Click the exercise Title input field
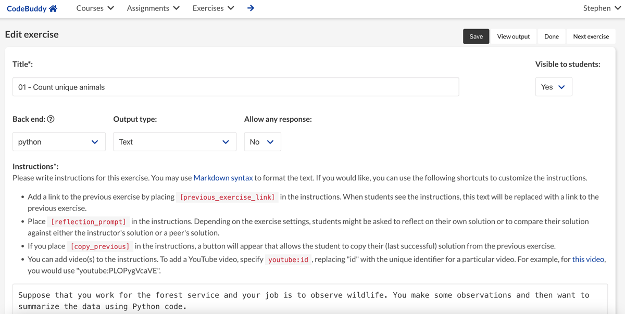 235,87
